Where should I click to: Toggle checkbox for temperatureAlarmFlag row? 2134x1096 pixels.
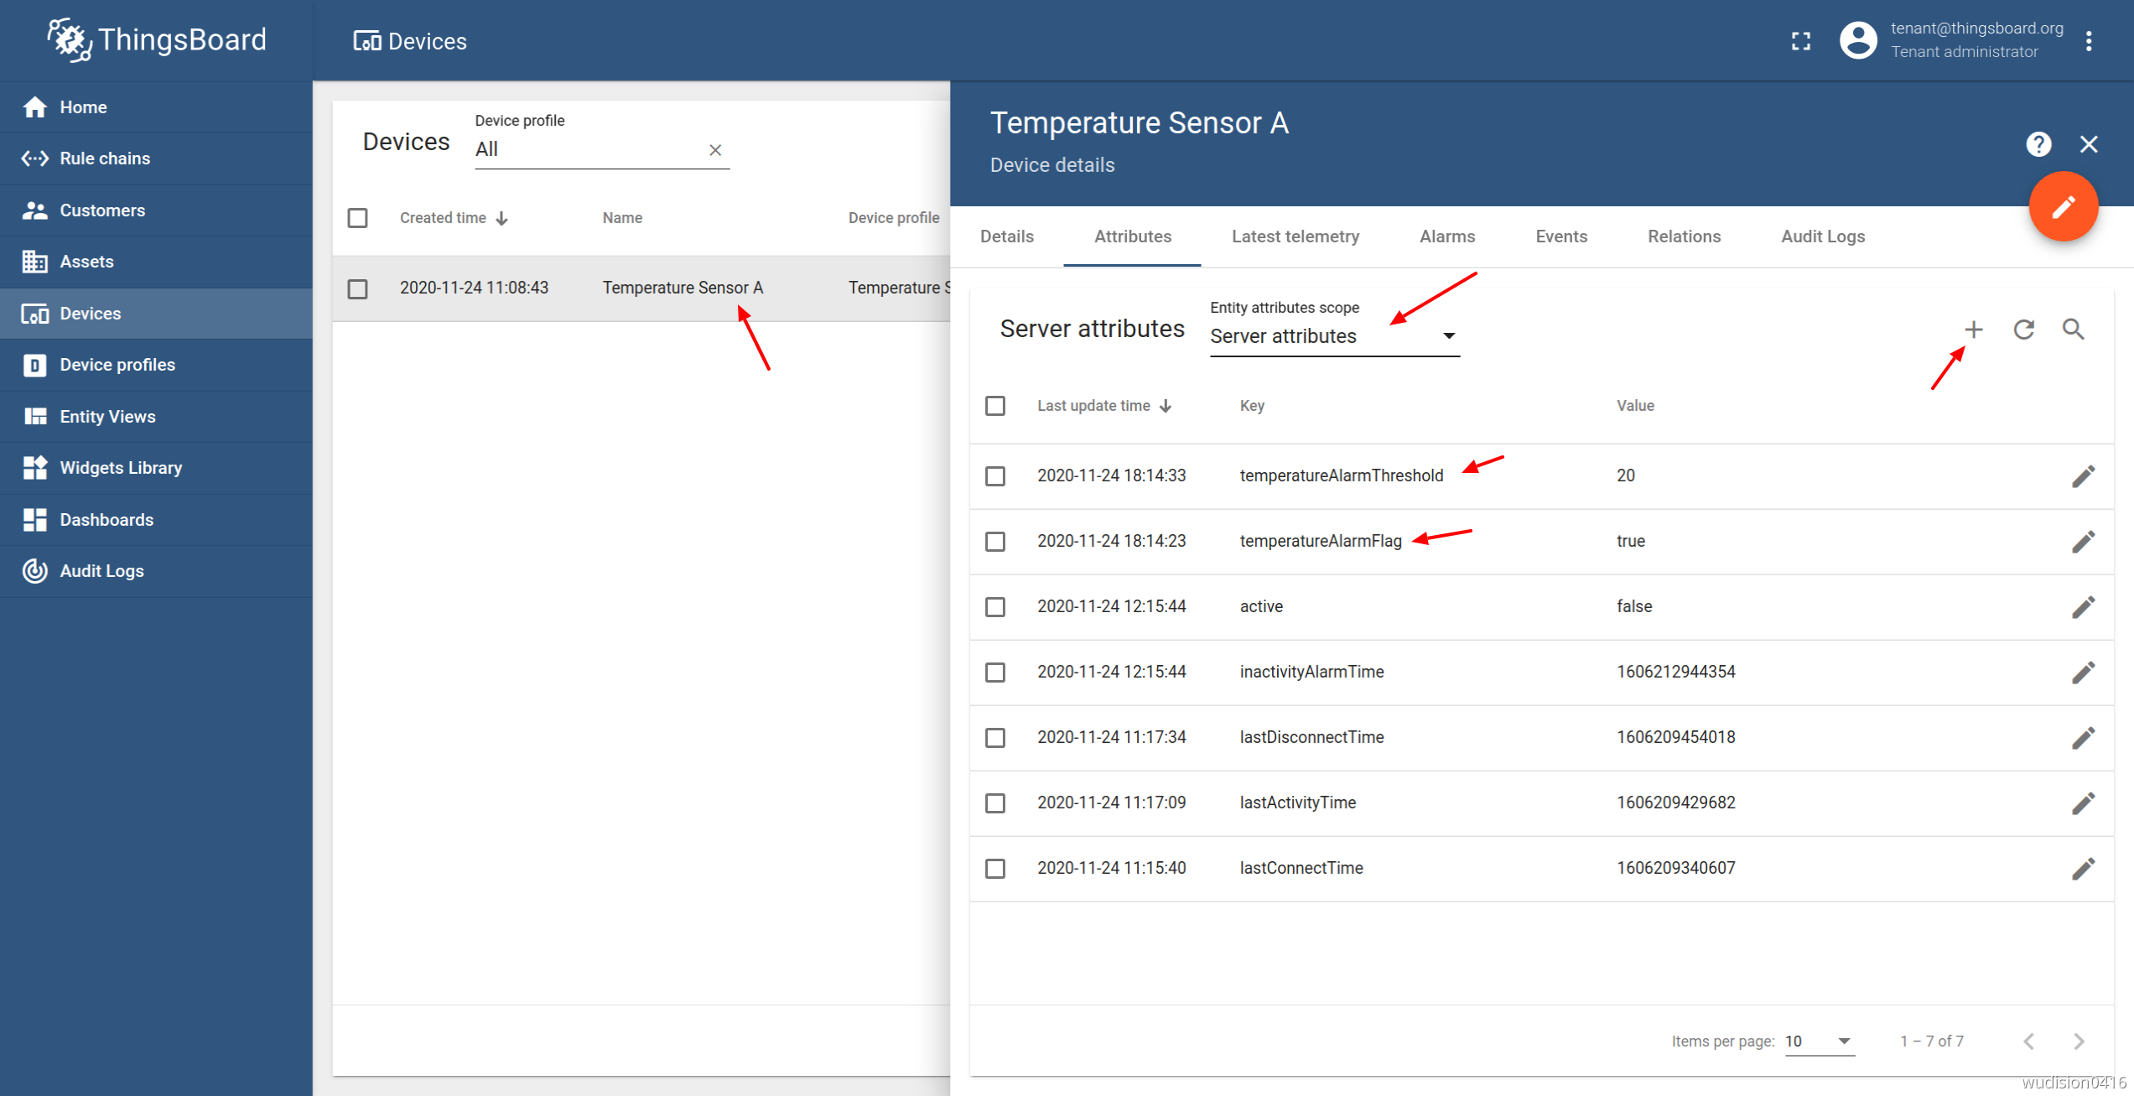coord(996,541)
